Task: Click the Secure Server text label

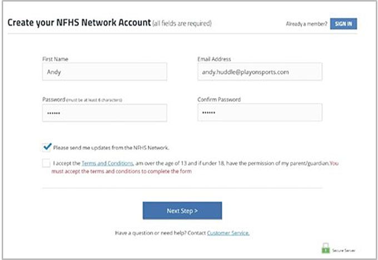Action: tap(345, 251)
